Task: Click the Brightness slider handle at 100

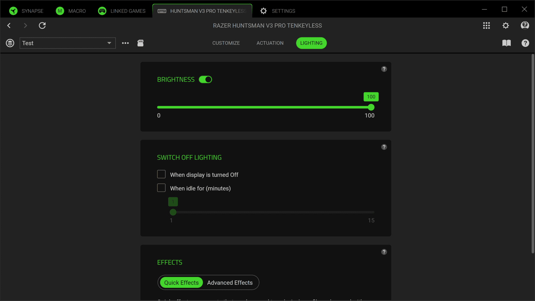Action: coord(371,107)
